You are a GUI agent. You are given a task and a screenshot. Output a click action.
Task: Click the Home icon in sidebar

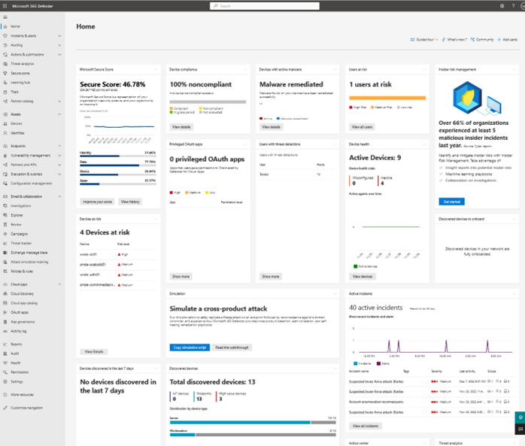[x=5, y=26]
